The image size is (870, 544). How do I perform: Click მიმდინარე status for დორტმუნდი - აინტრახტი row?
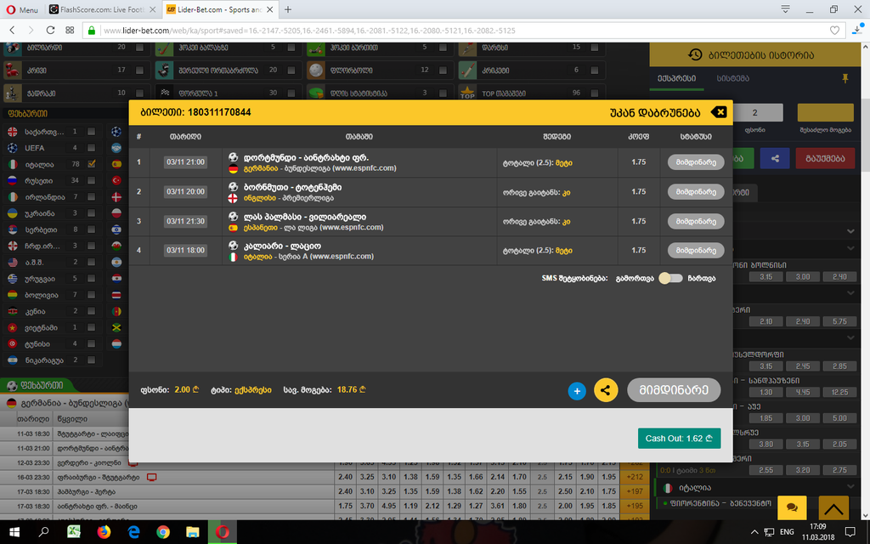click(x=696, y=162)
